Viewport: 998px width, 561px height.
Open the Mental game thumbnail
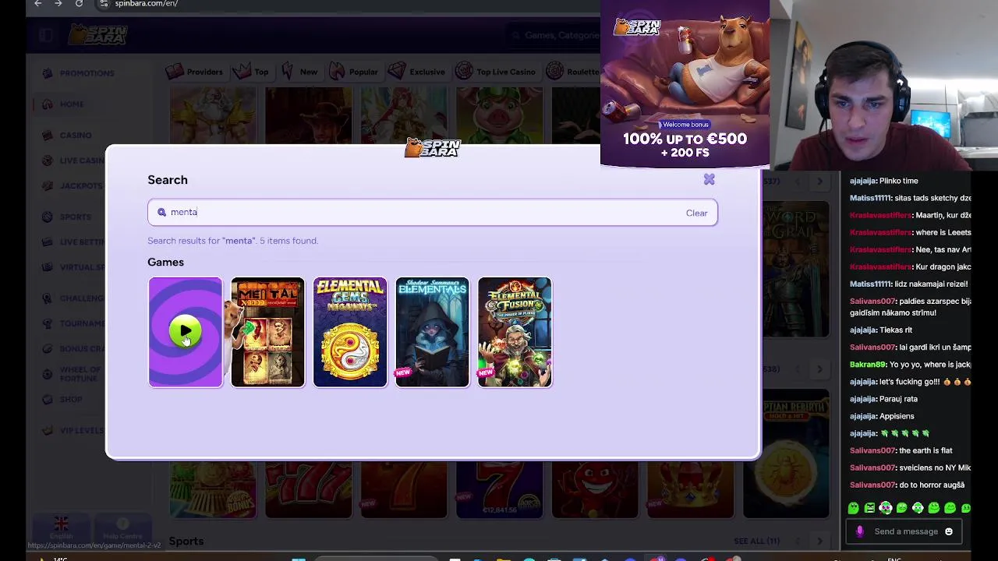(267, 332)
